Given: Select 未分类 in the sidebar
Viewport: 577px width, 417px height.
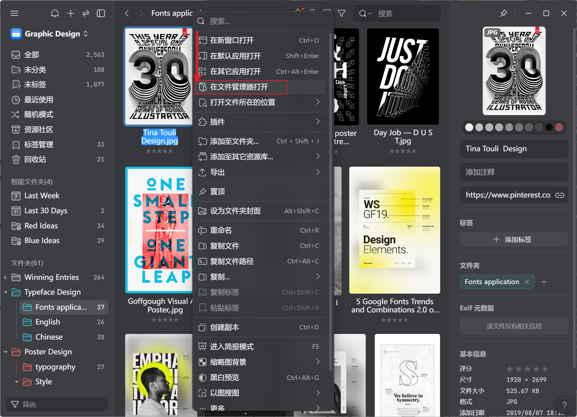Looking at the screenshot, I should coord(57,70).
